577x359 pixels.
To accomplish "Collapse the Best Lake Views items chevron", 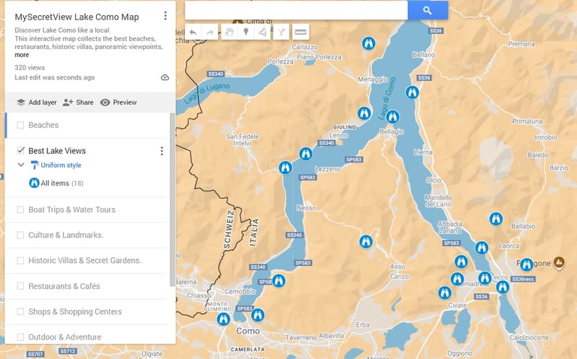I will tap(21, 164).
